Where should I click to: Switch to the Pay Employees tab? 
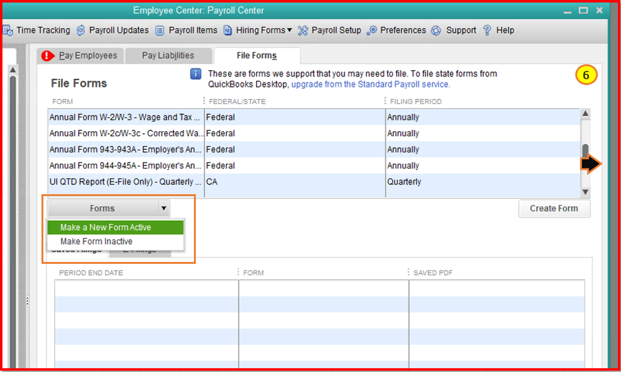[81, 55]
